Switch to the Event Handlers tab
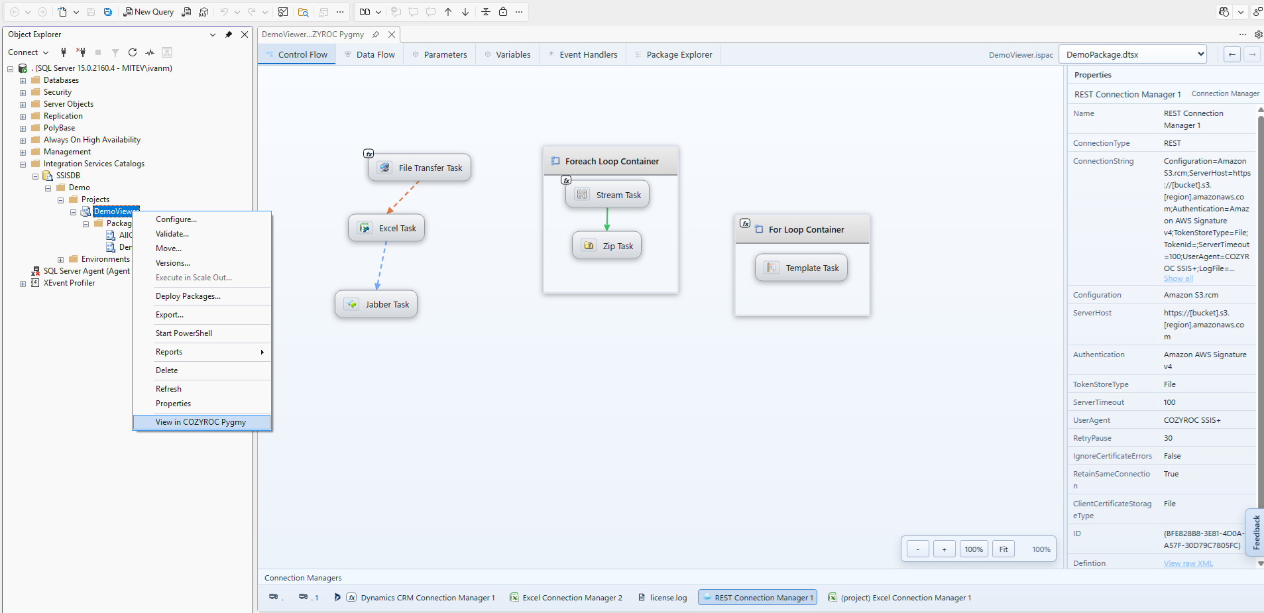The width and height of the screenshot is (1264, 613). click(583, 55)
